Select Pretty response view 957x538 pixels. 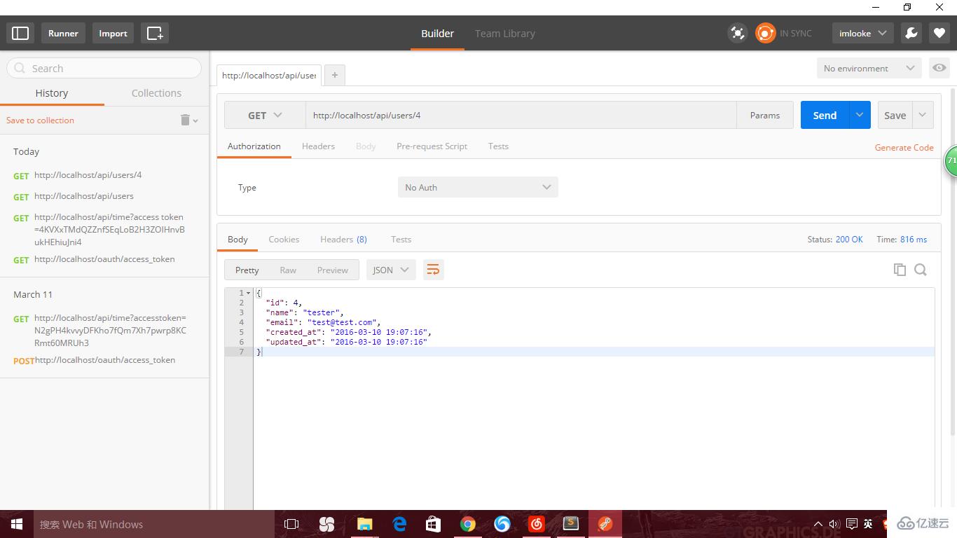(x=247, y=270)
